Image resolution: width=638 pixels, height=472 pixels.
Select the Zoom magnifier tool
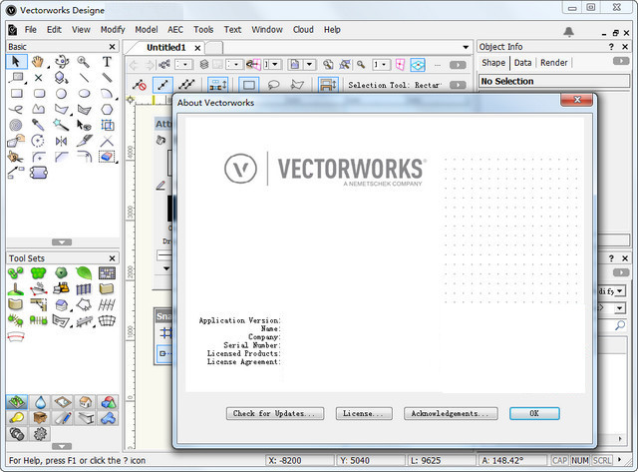84,62
